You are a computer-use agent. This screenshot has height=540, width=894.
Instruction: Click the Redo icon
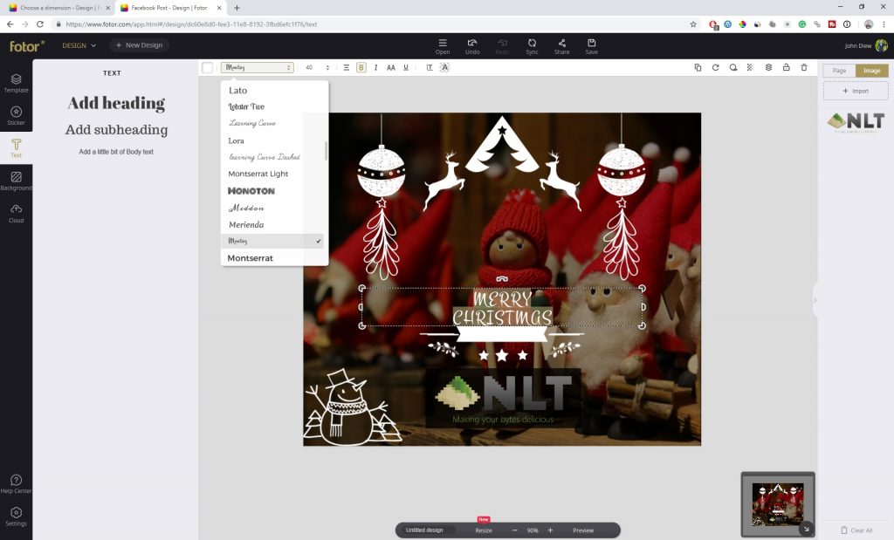[502, 46]
